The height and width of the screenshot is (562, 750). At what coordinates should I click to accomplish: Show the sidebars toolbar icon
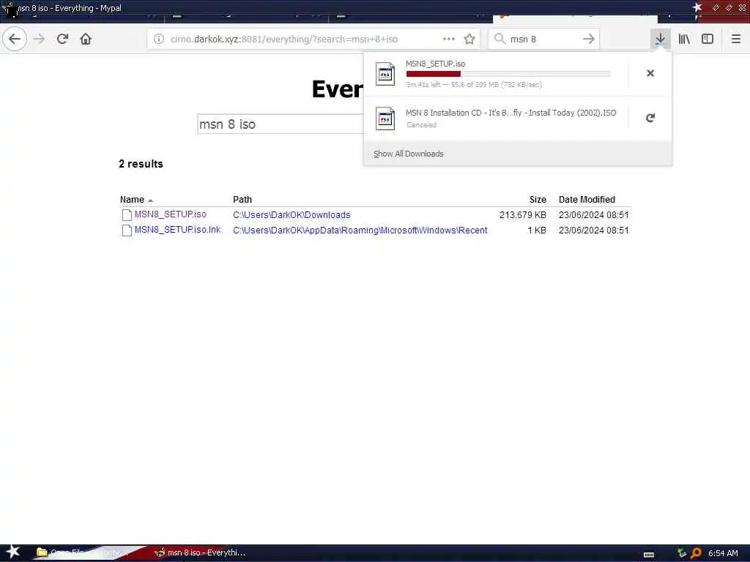tap(708, 39)
